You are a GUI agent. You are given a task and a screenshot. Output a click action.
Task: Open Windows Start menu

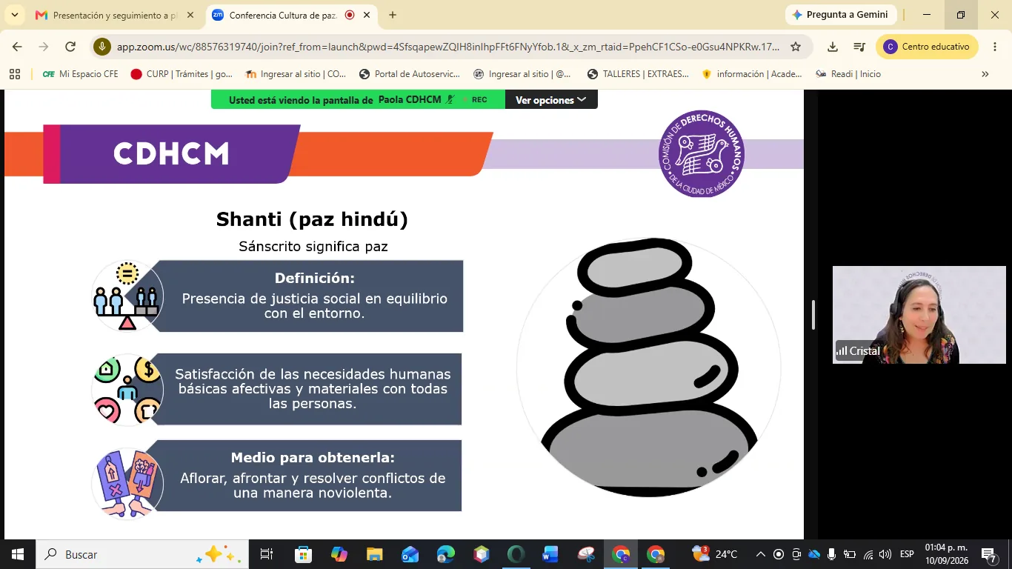pyautogui.click(x=17, y=554)
